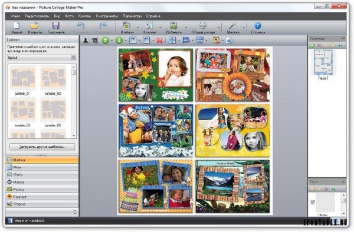Open the Справка menu in menu bar

153,16
